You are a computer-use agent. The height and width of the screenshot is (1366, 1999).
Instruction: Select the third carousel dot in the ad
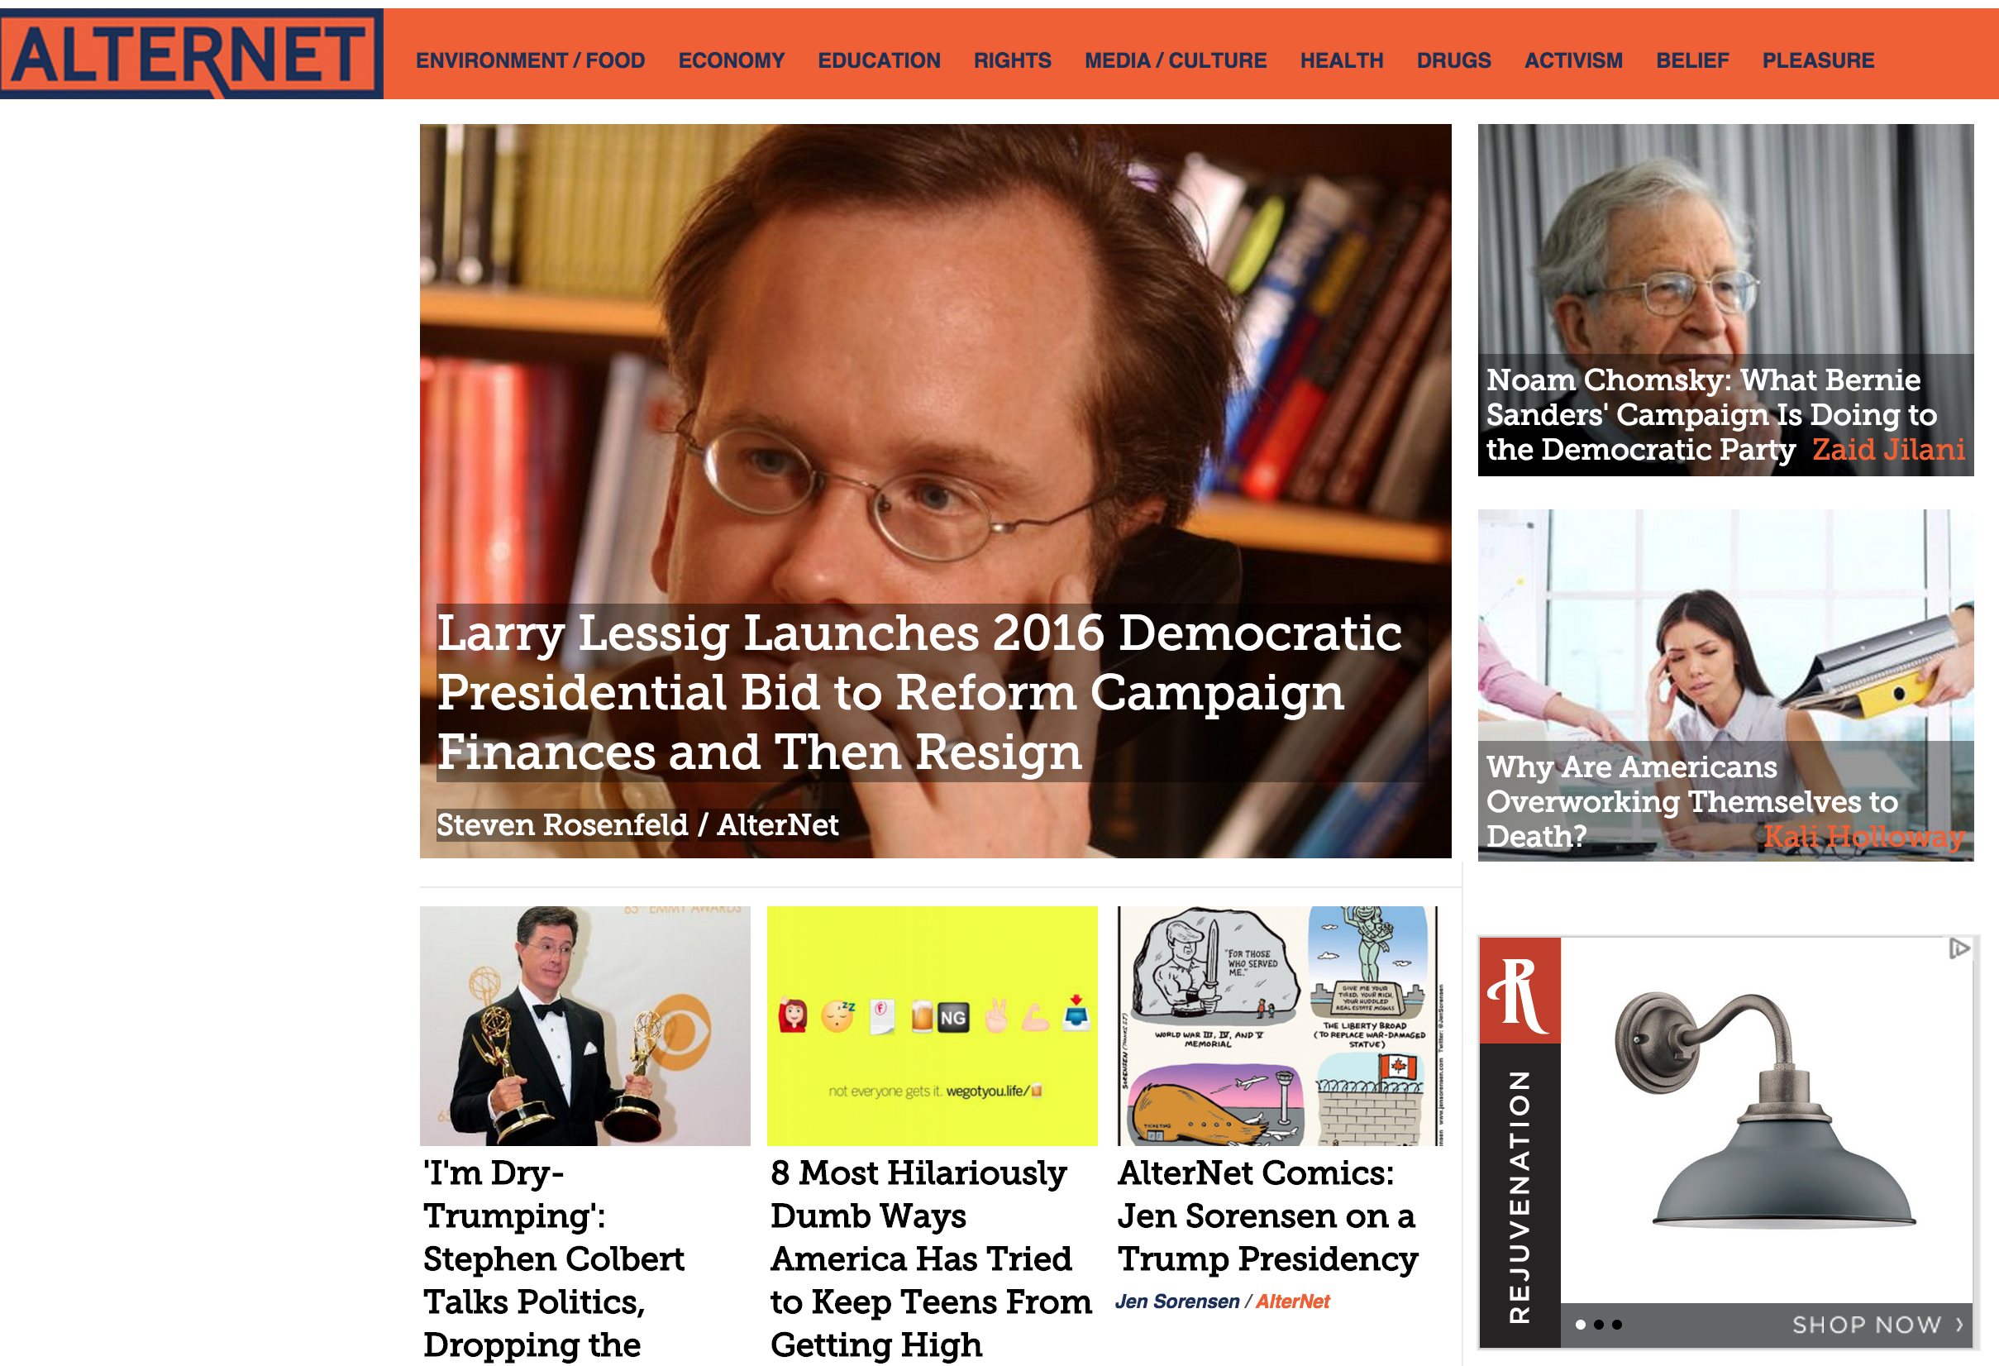(1617, 1325)
